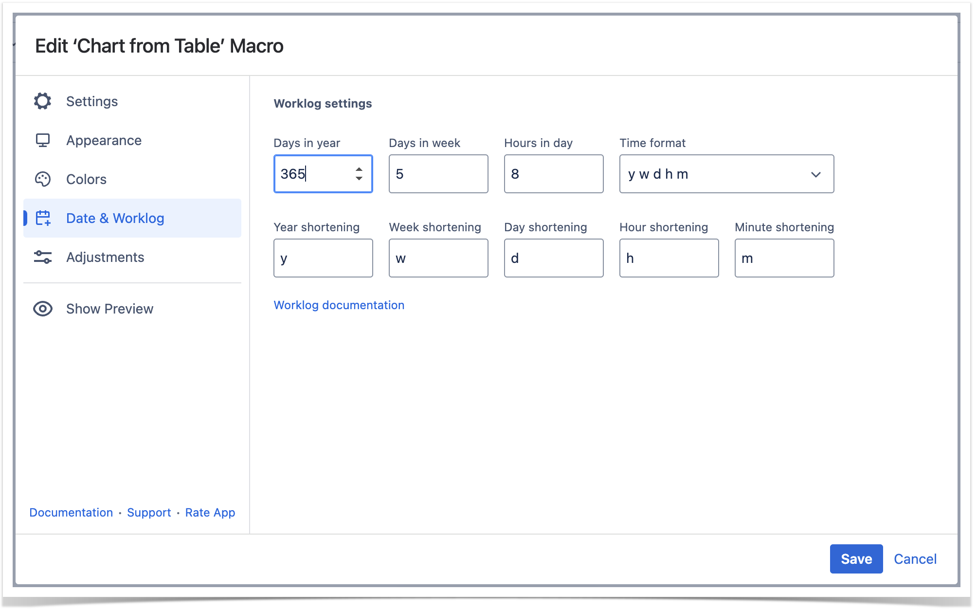The image size is (977, 611).
Task: Click the Settings gear icon
Action: click(x=43, y=101)
